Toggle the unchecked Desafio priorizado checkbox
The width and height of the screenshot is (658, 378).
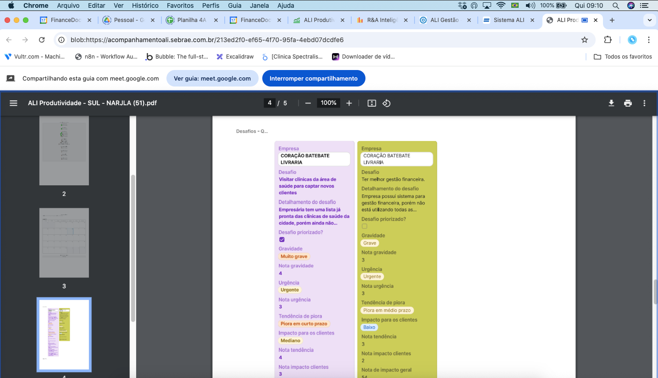364,226
